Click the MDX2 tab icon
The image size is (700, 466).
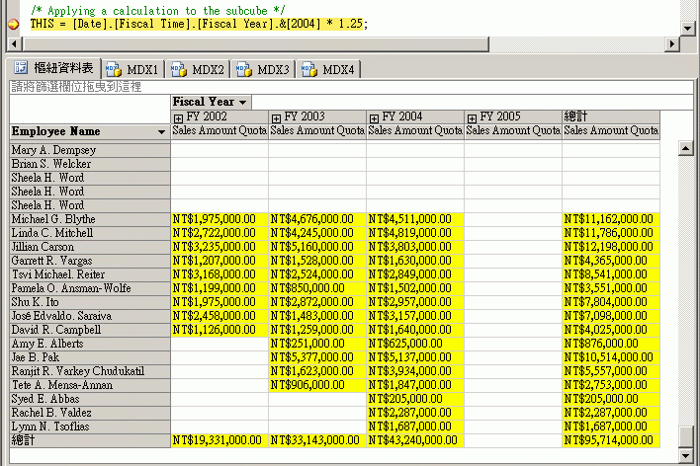tap(179, 69)
